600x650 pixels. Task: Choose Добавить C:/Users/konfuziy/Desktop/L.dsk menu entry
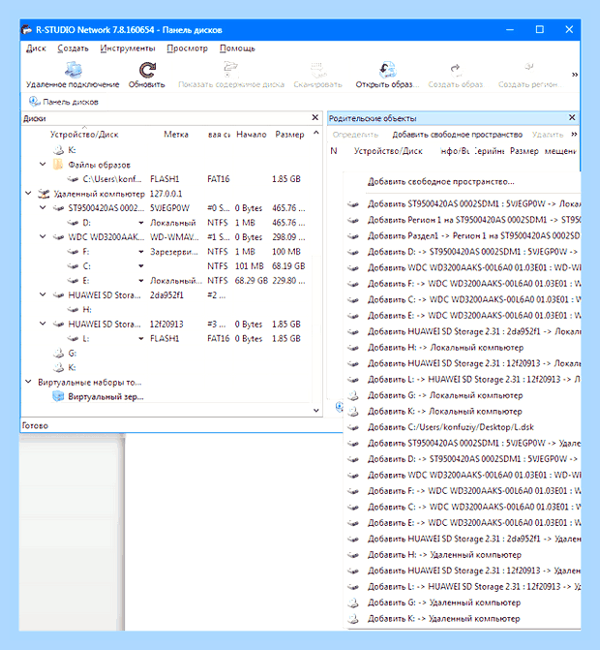pyautogui.click(x=463, y=427)
